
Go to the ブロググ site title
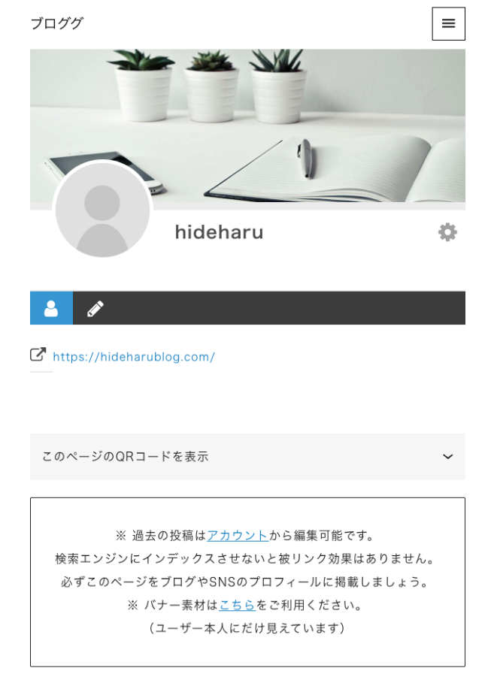coord(56,23)
